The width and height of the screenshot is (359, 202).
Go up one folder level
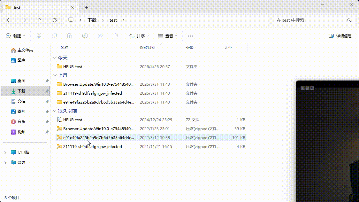(39, 20)
